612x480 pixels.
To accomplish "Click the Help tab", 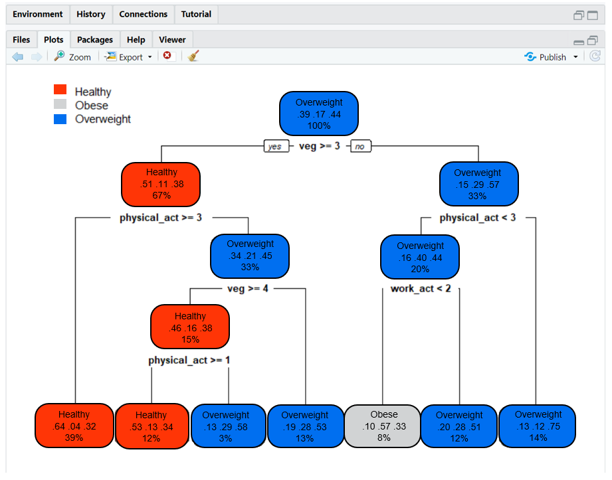I will (x=136, y=39).
